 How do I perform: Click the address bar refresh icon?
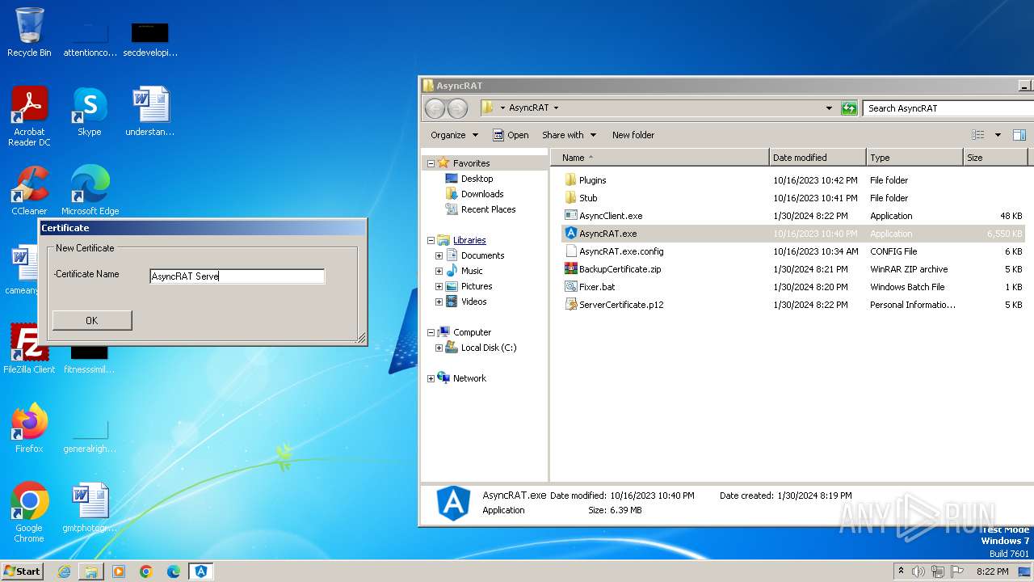848,108
